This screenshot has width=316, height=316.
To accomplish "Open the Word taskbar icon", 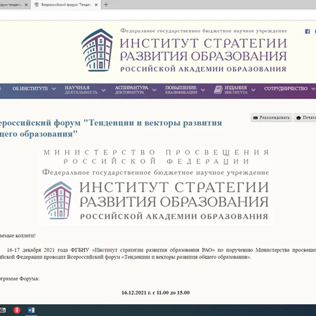I will [x=31, y=310].
